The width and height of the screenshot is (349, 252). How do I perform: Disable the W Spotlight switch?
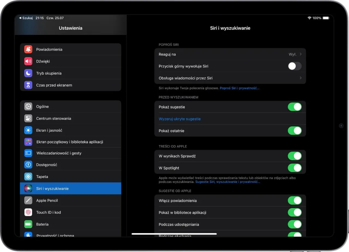pyautogui.click(x=294, y=168)
